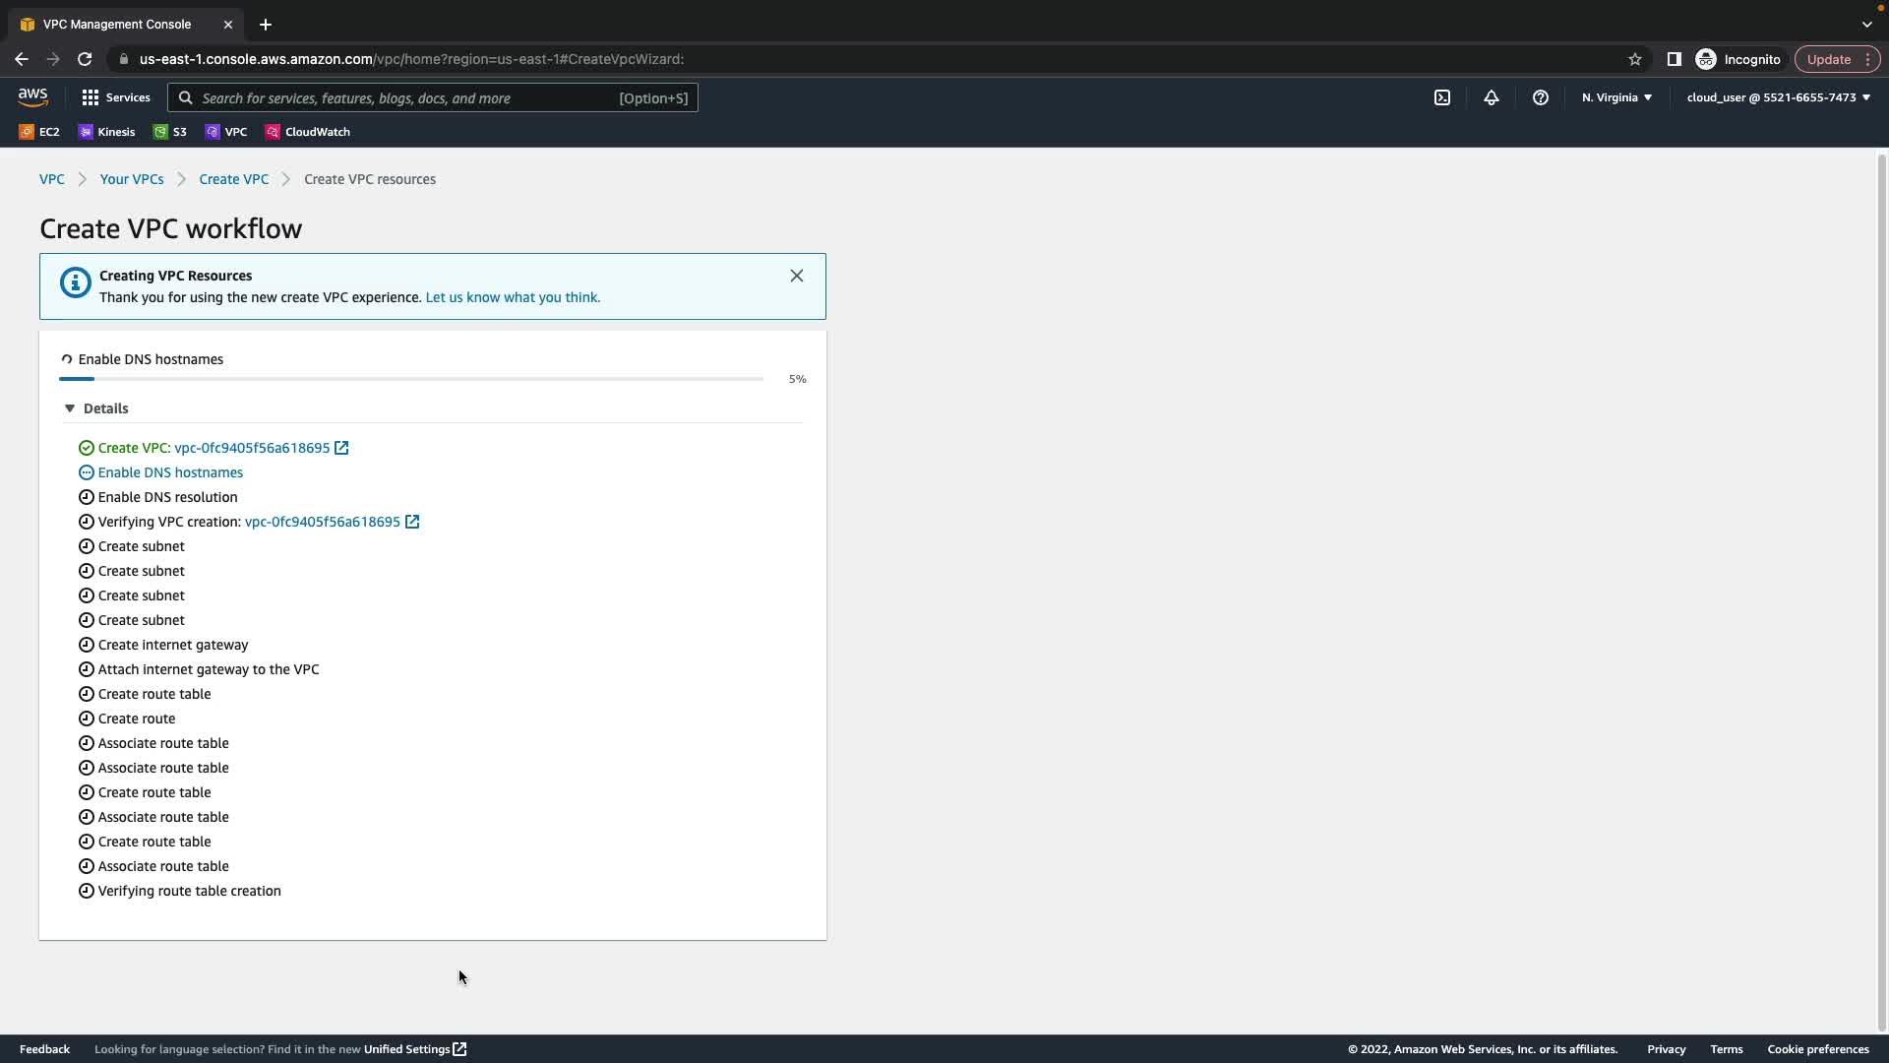
Task: Open external link icon beside Verifying VPC creation
Action: (x=412, y=522)
